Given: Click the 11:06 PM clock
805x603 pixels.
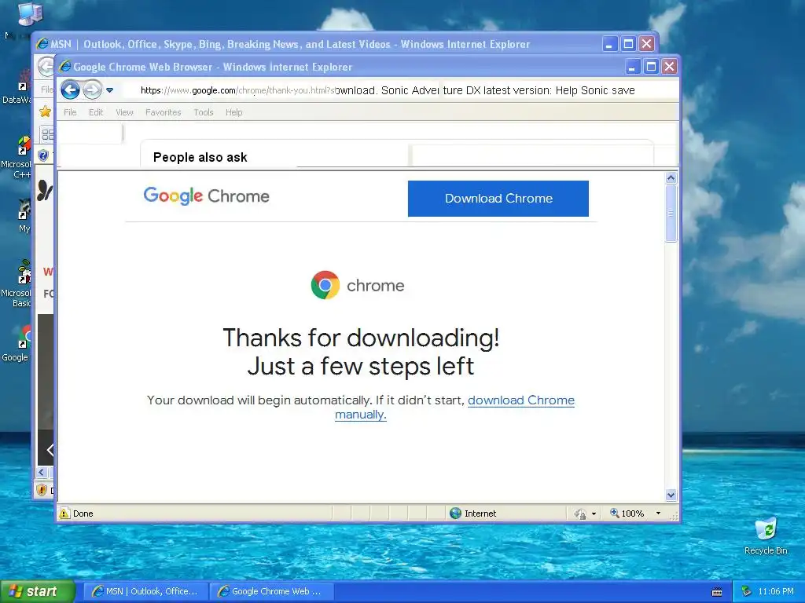Looking at the screenshot, I should pos(776,591).
